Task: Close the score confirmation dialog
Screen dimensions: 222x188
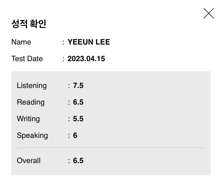Action: pyautogui.click(x=209, y=13)
